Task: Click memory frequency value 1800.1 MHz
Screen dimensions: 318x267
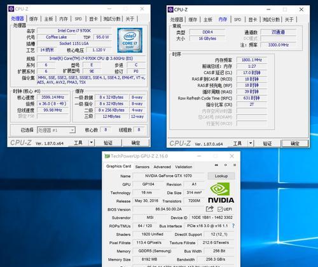Action: [252, 60]
